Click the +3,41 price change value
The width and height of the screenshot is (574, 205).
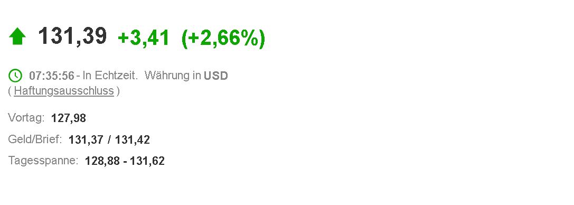tap(144, 38)
